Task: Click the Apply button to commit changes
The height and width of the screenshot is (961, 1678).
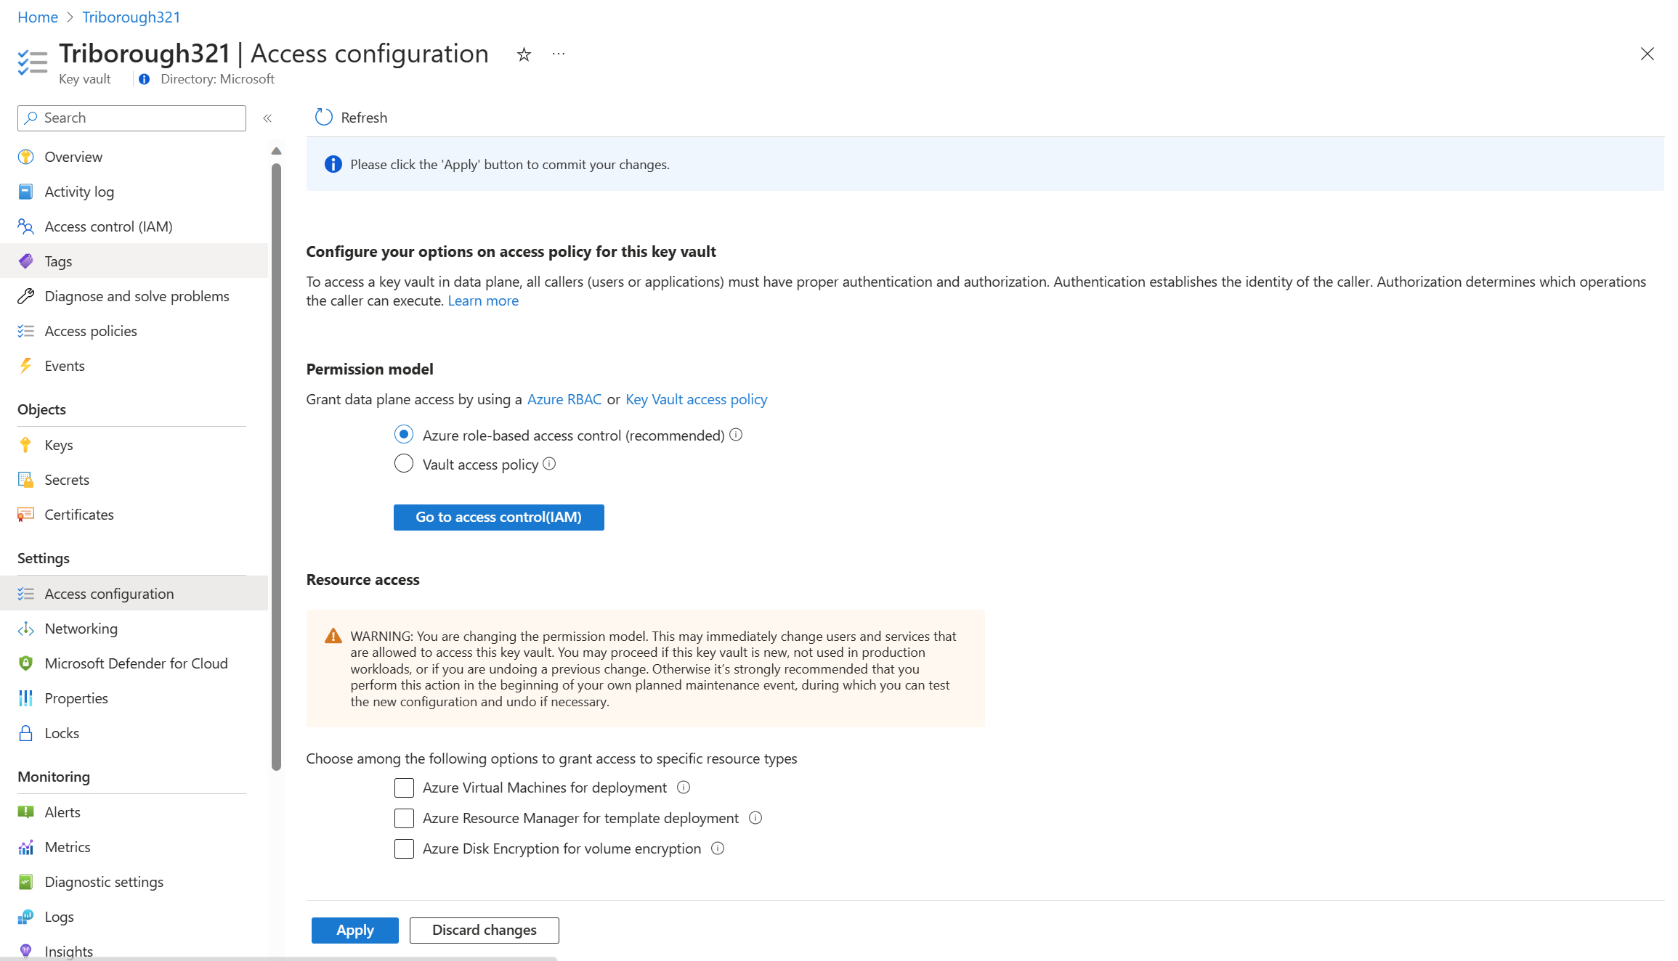Action: (354, 930)
